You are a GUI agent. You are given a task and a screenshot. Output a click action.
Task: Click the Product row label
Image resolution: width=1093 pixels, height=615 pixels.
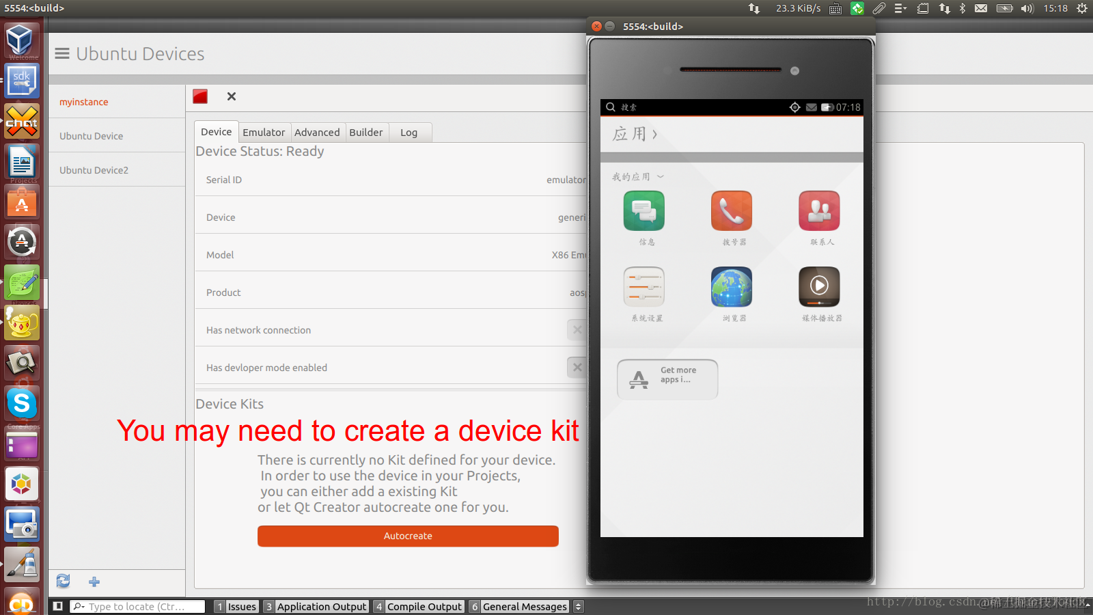point(223,292)
